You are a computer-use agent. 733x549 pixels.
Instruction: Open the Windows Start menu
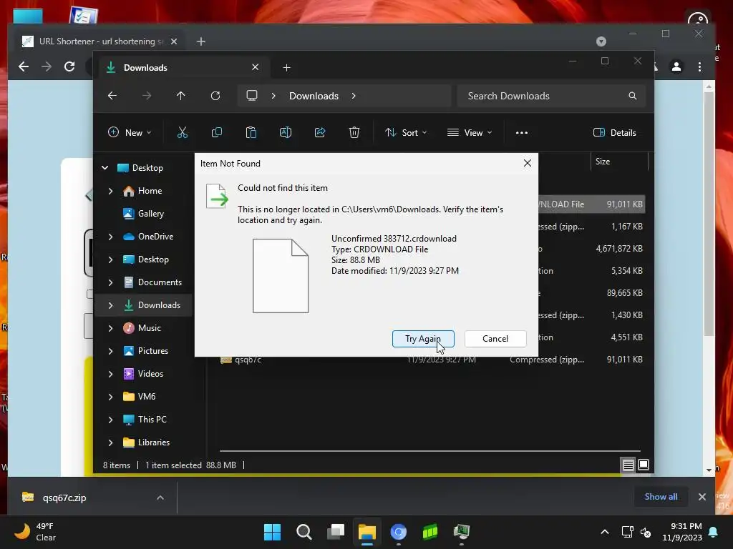[x=272, y=532]
